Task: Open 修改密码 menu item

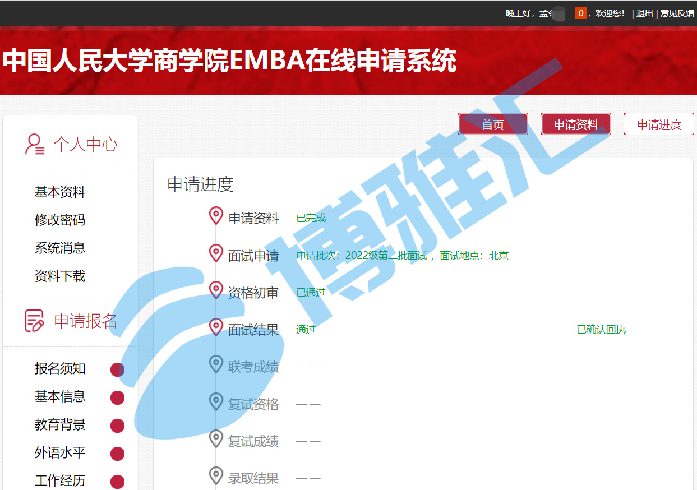Action: [60, 220]
